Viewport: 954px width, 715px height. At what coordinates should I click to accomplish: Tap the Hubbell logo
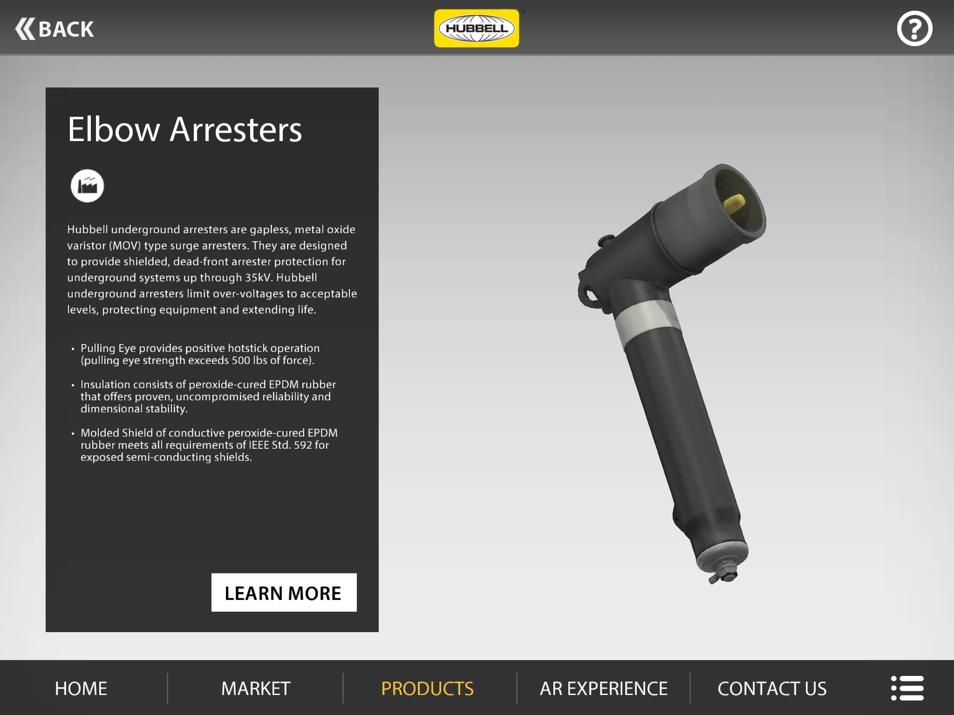pyautogui.click(x=477, y=28)
